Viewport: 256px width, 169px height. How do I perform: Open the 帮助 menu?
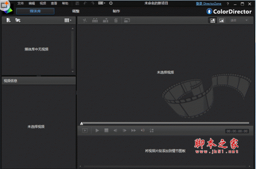click(x=65, y=3)
